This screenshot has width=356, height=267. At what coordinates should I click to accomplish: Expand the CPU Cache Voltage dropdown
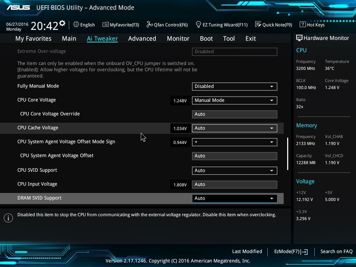point(234,128)
